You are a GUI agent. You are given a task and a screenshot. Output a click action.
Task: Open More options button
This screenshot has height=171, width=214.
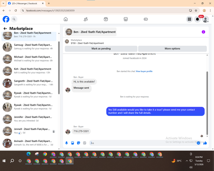point(172,49)
